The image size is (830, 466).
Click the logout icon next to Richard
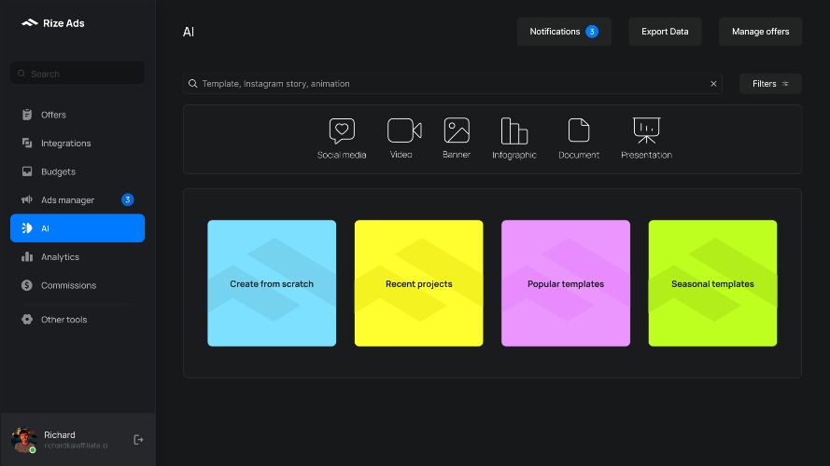[x=138, y=440]
